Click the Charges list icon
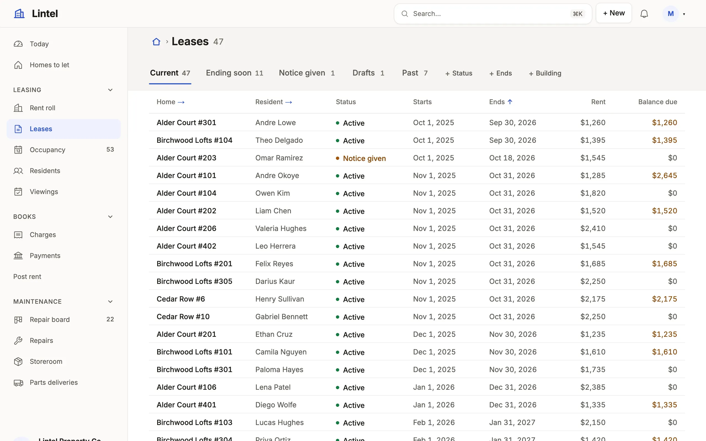 pos(18,235)
